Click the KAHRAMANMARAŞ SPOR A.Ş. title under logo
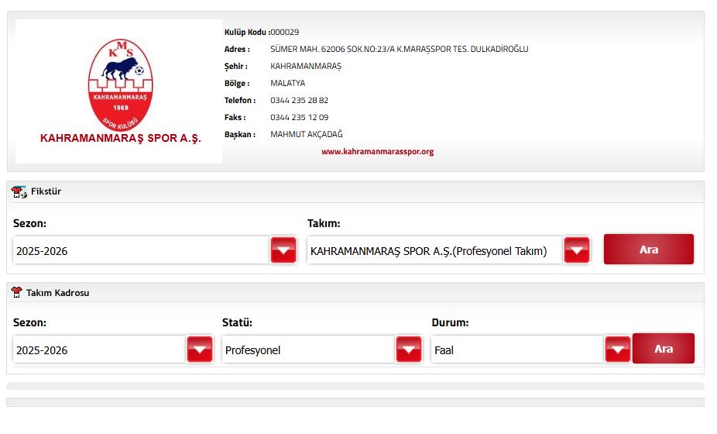Image resolution: width=717 pixels, height=434 pixels. 121,138
